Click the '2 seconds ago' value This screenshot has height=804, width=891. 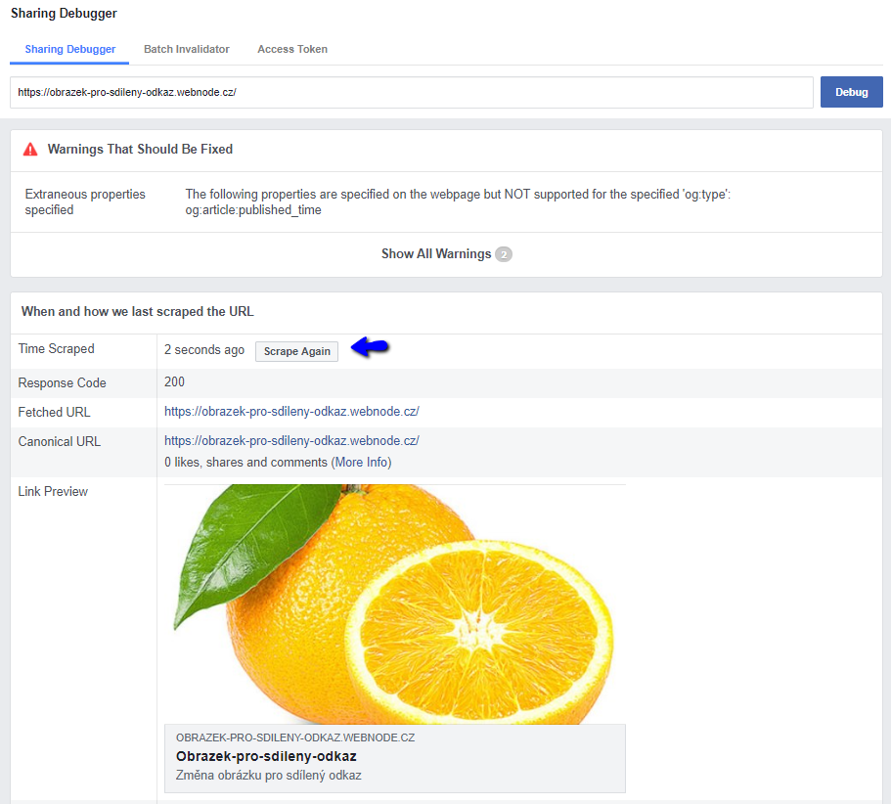click(204, 350)
